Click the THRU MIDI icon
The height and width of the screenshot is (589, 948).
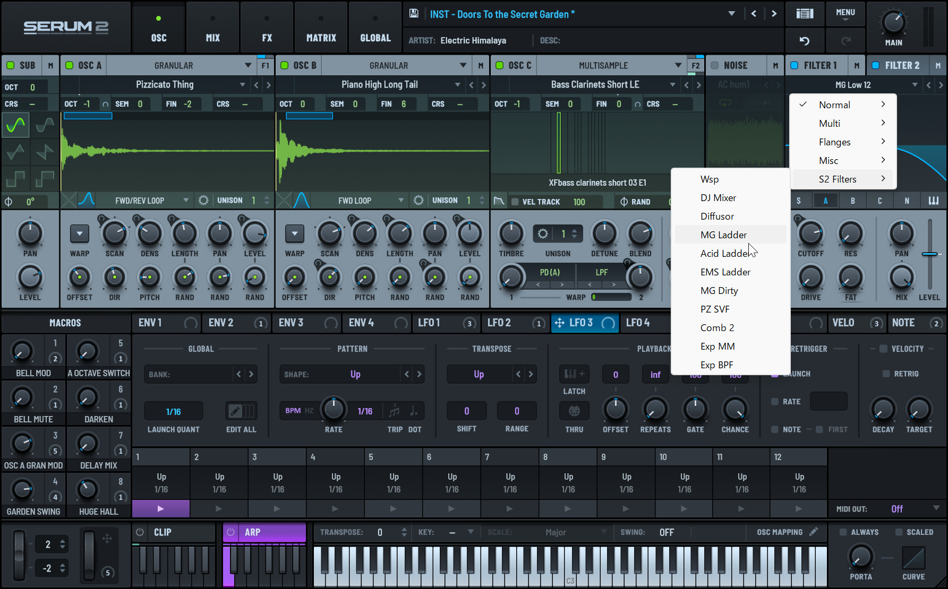[x=574, y=411]
